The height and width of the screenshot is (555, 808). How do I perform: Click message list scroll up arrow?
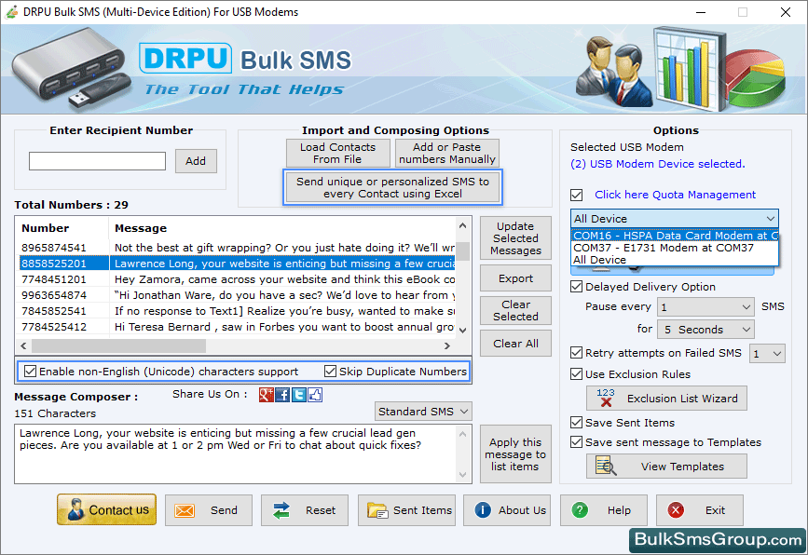coord(462,225)
